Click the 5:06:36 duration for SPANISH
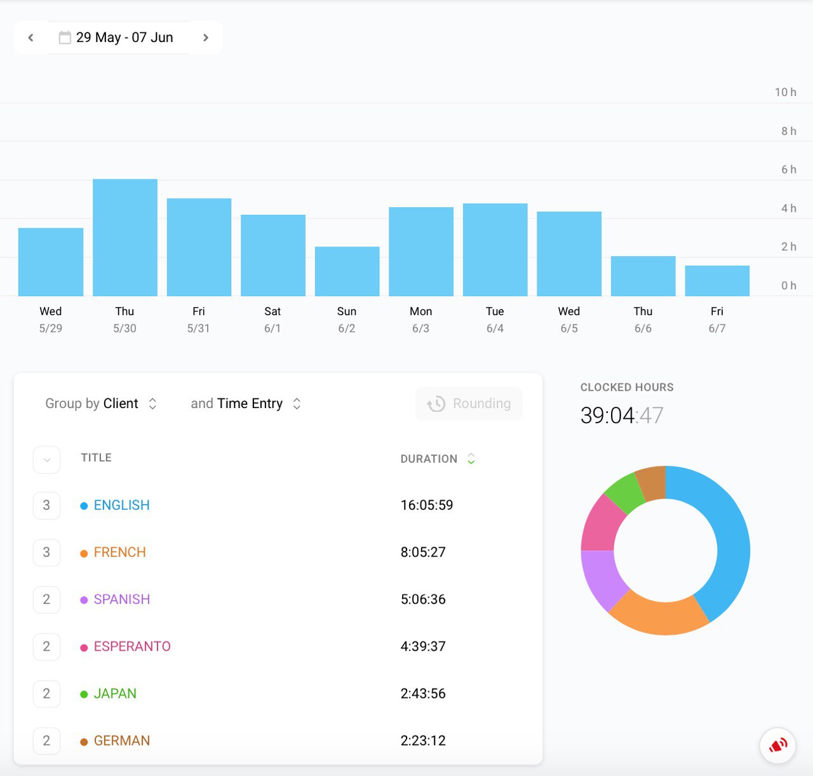Image resolution: width=813 pixels, height=776 pixels. coord(423,599)
